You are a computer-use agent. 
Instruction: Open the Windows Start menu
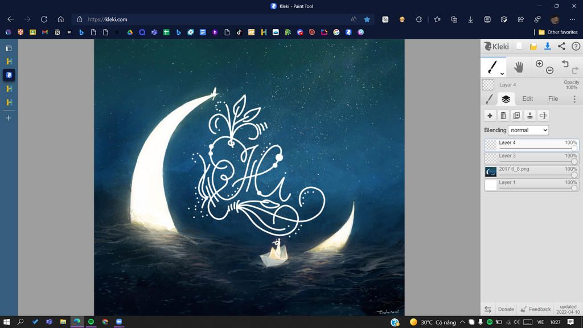6,322
